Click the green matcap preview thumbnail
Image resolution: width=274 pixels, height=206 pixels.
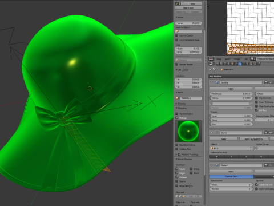(x=188, y=131)
